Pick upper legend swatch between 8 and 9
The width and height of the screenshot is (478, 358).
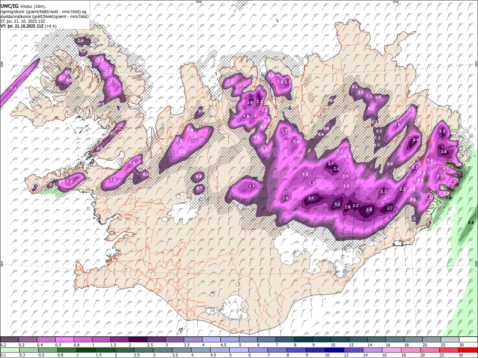coord(302,340)
